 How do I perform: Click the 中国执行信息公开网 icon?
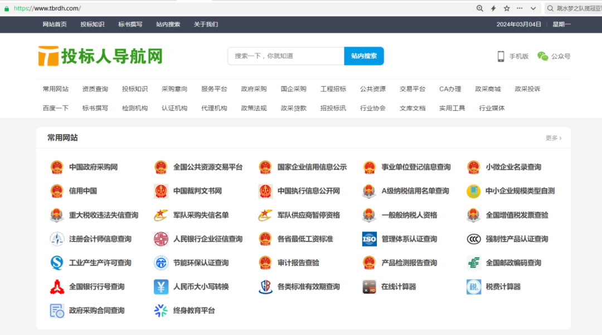click(x=265, y=191)
